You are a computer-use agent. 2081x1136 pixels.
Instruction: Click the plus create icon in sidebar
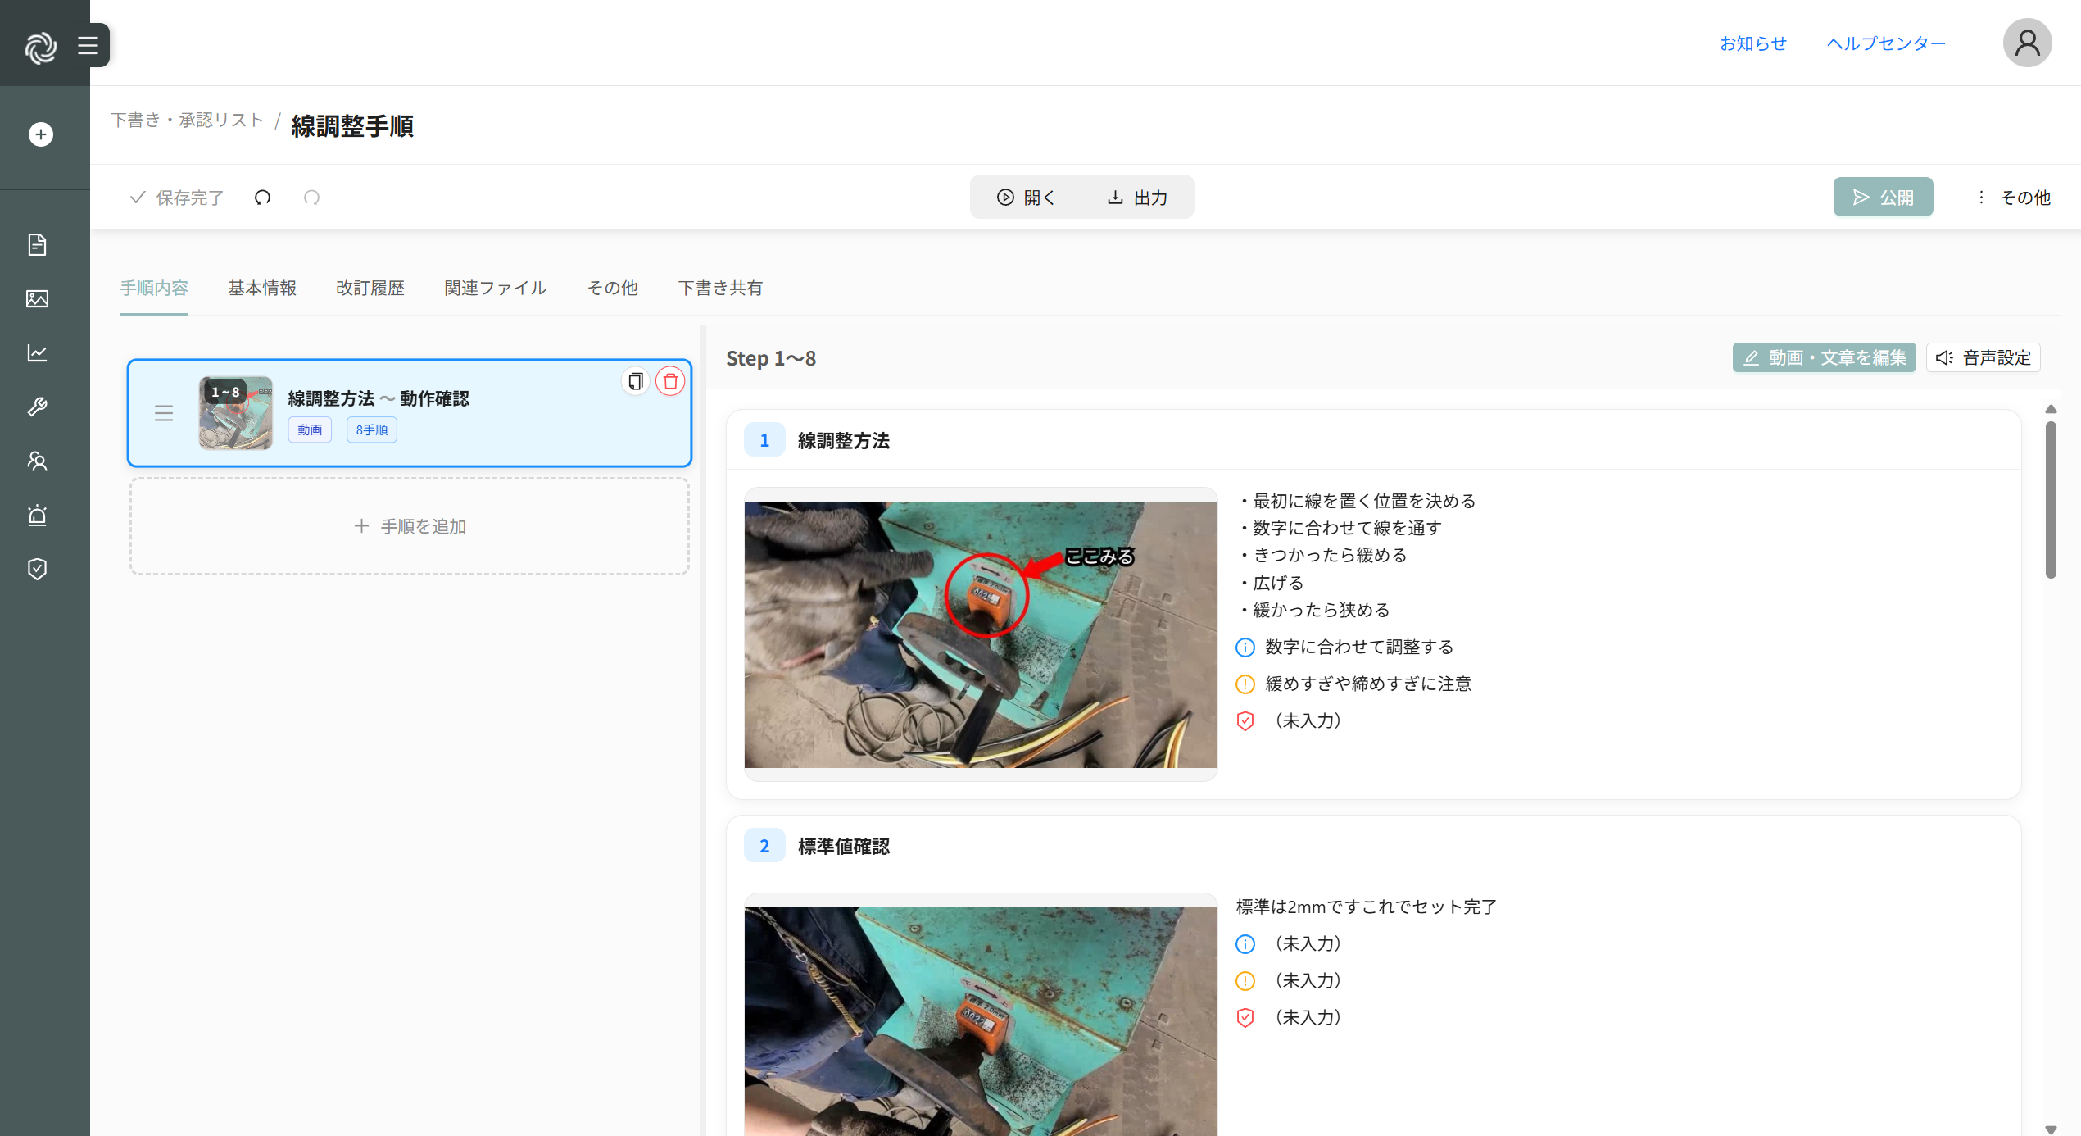pyautogui.click(x=40, y=134)
